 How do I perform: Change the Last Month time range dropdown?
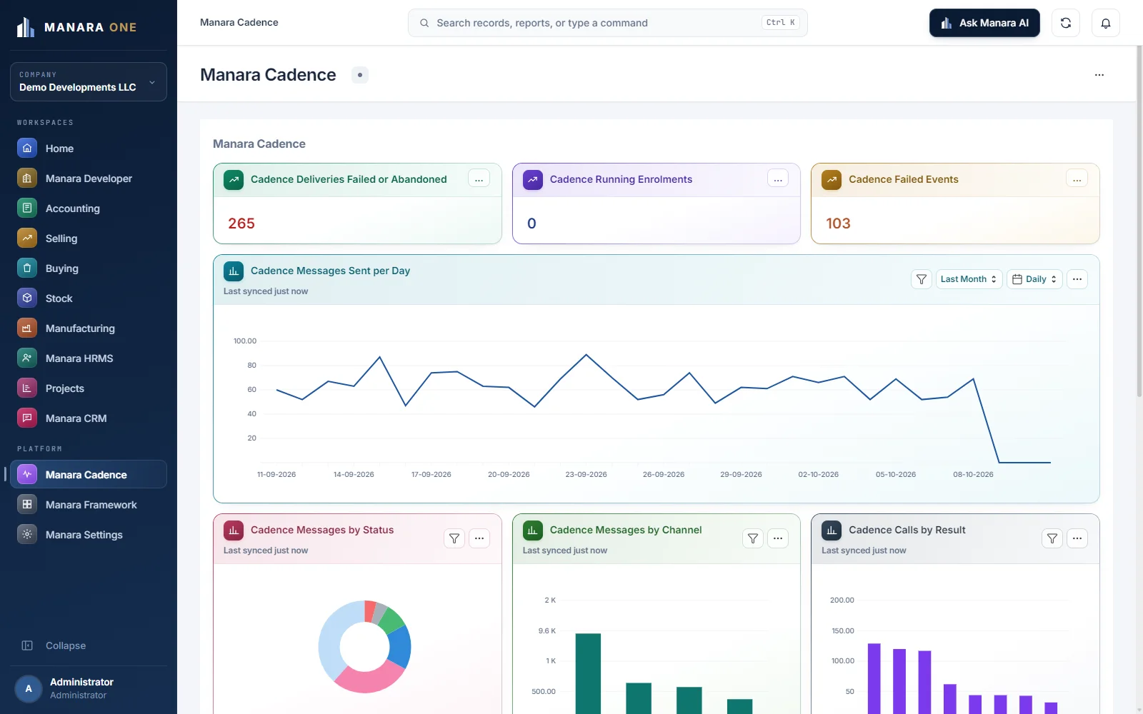[969, 279]
